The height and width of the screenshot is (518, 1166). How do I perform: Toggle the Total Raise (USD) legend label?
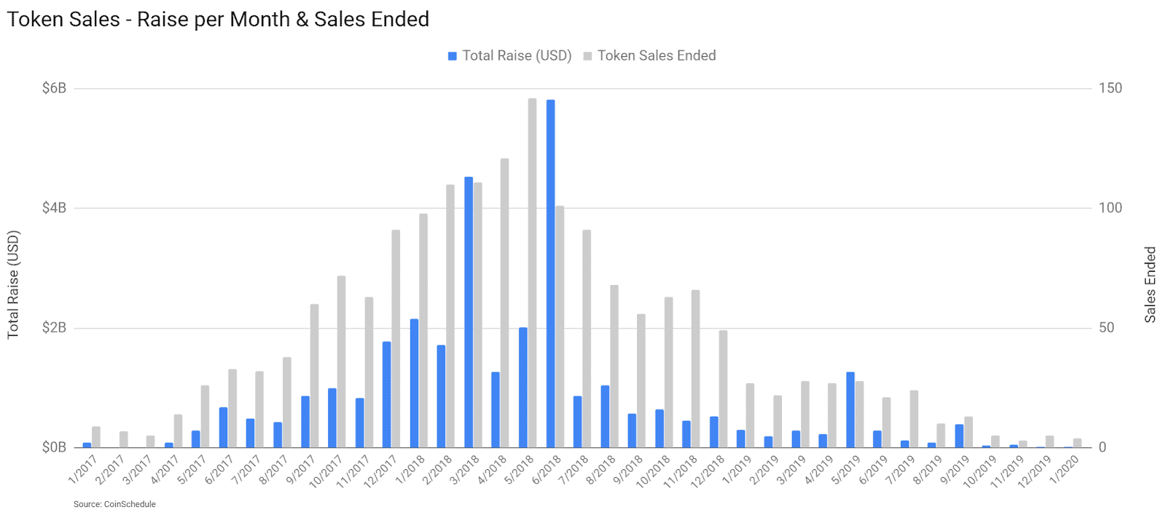point(517,56)
